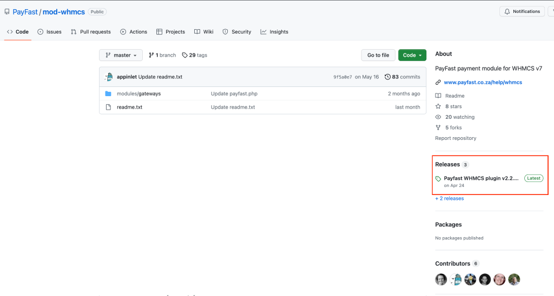Click the on May 16 commit date
This screenshot has height=296, width=554.
(x=367, y=77)
